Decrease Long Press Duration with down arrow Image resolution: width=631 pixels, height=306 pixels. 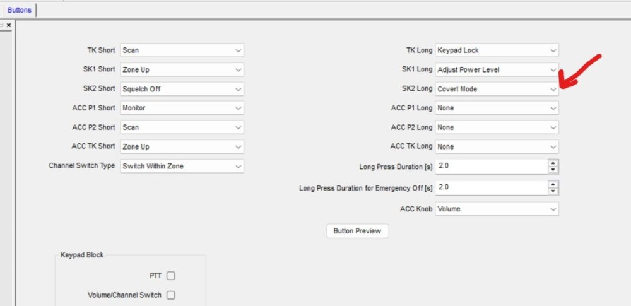553,170
